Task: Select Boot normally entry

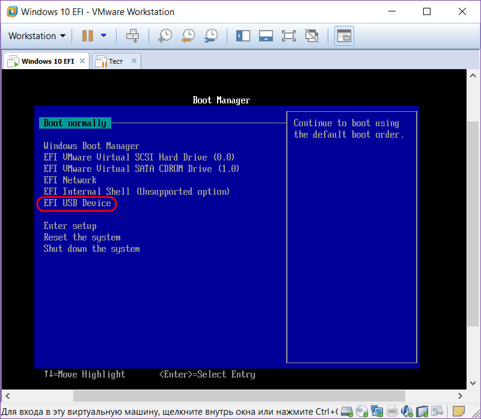Action: 75,123
